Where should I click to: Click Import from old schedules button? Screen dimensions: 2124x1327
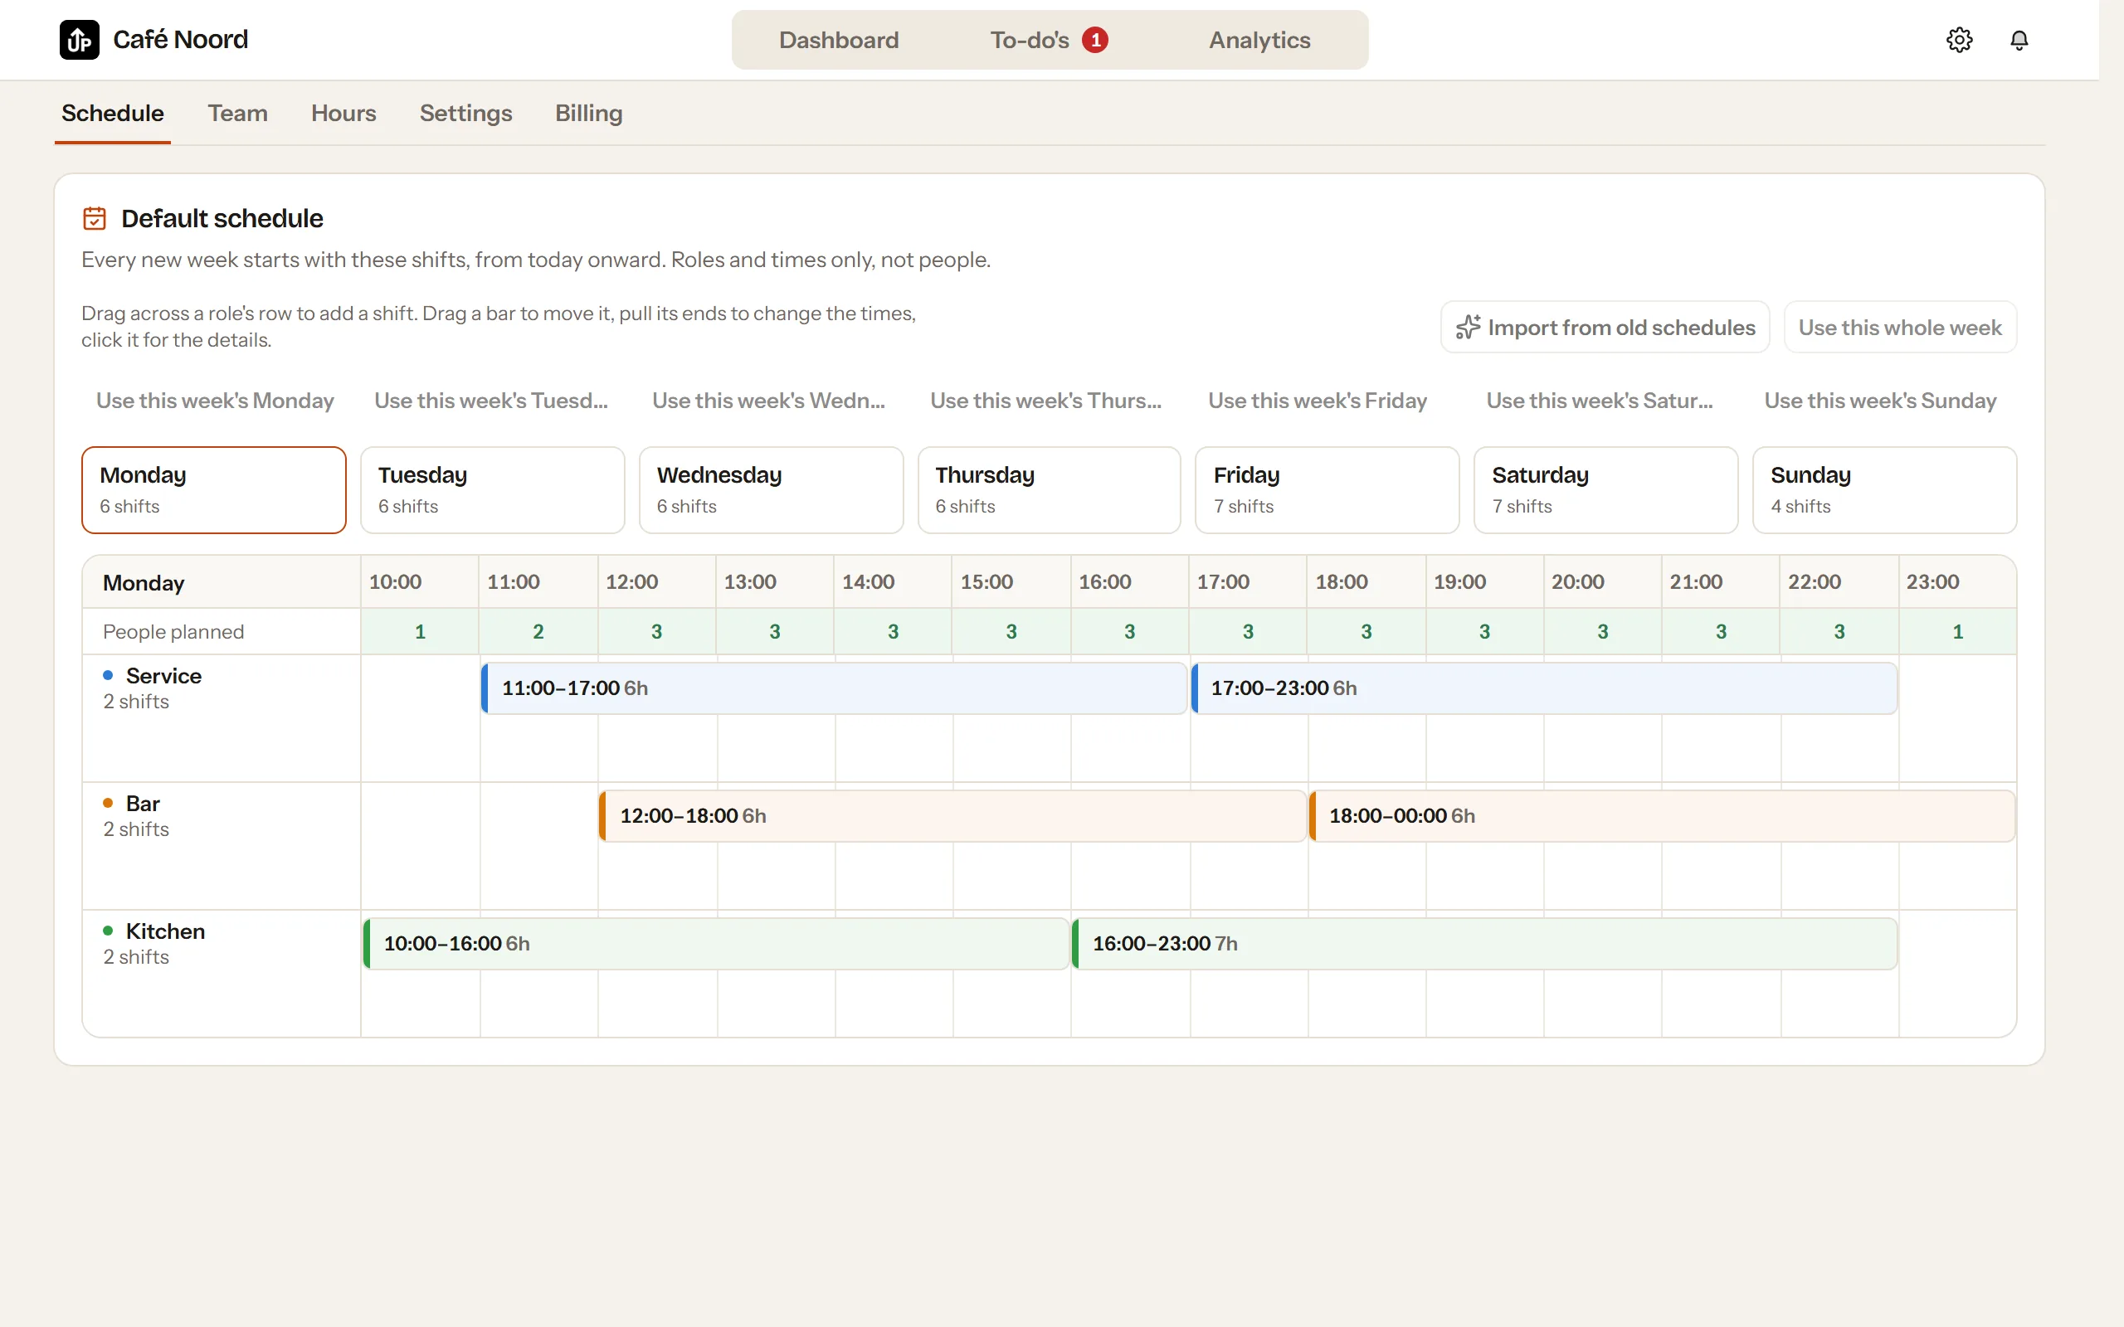1605,328
